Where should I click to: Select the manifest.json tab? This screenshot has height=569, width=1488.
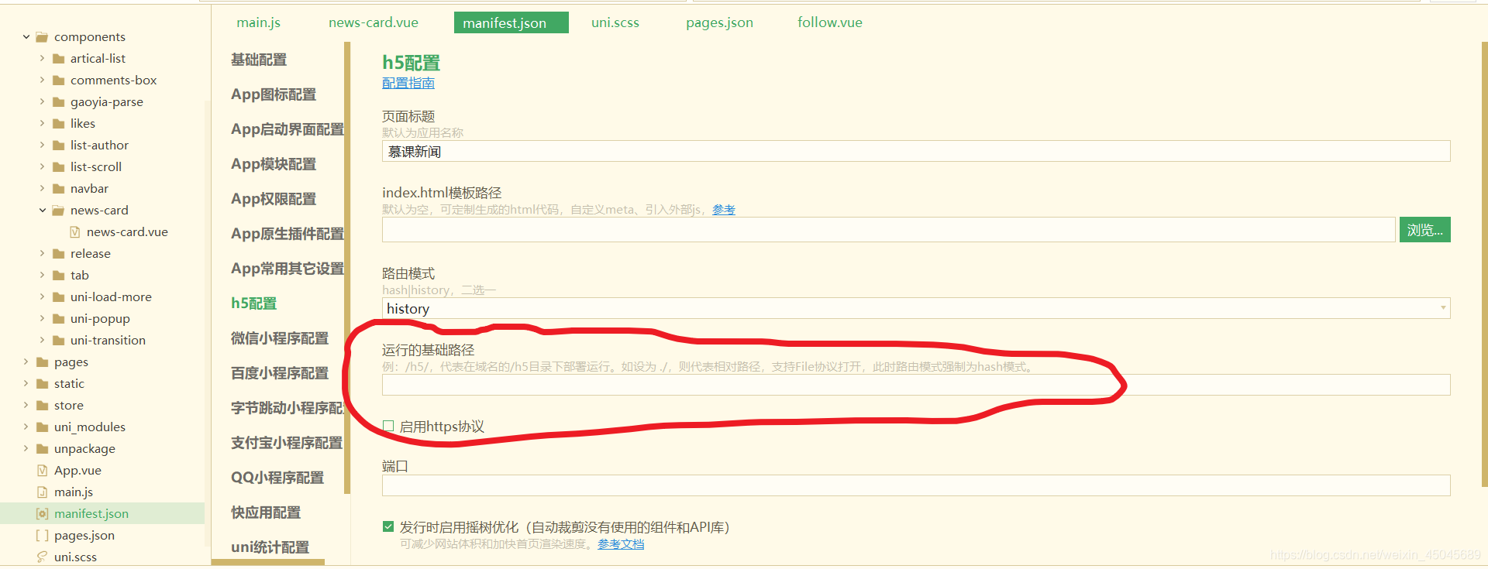[511, 23]
